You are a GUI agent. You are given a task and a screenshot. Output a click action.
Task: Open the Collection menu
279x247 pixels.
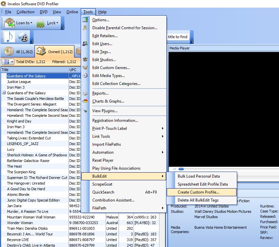[26, 12]
